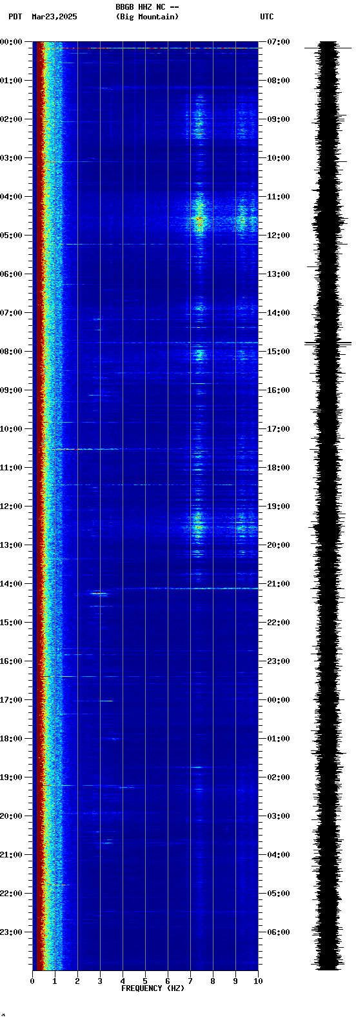Click the 07:00 UTC time label
Screen dimensions: 356x1022
point(279,42)
